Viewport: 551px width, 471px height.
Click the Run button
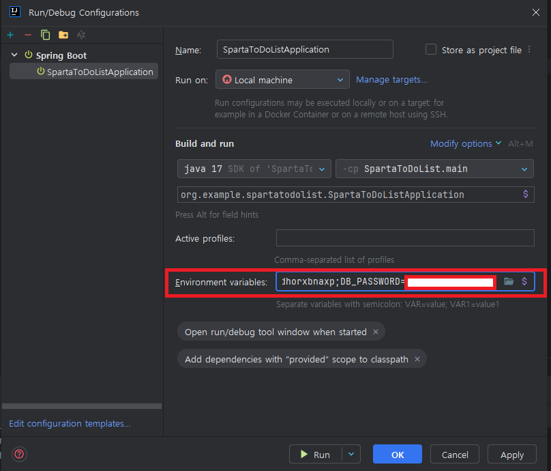(x=315, y=454)
